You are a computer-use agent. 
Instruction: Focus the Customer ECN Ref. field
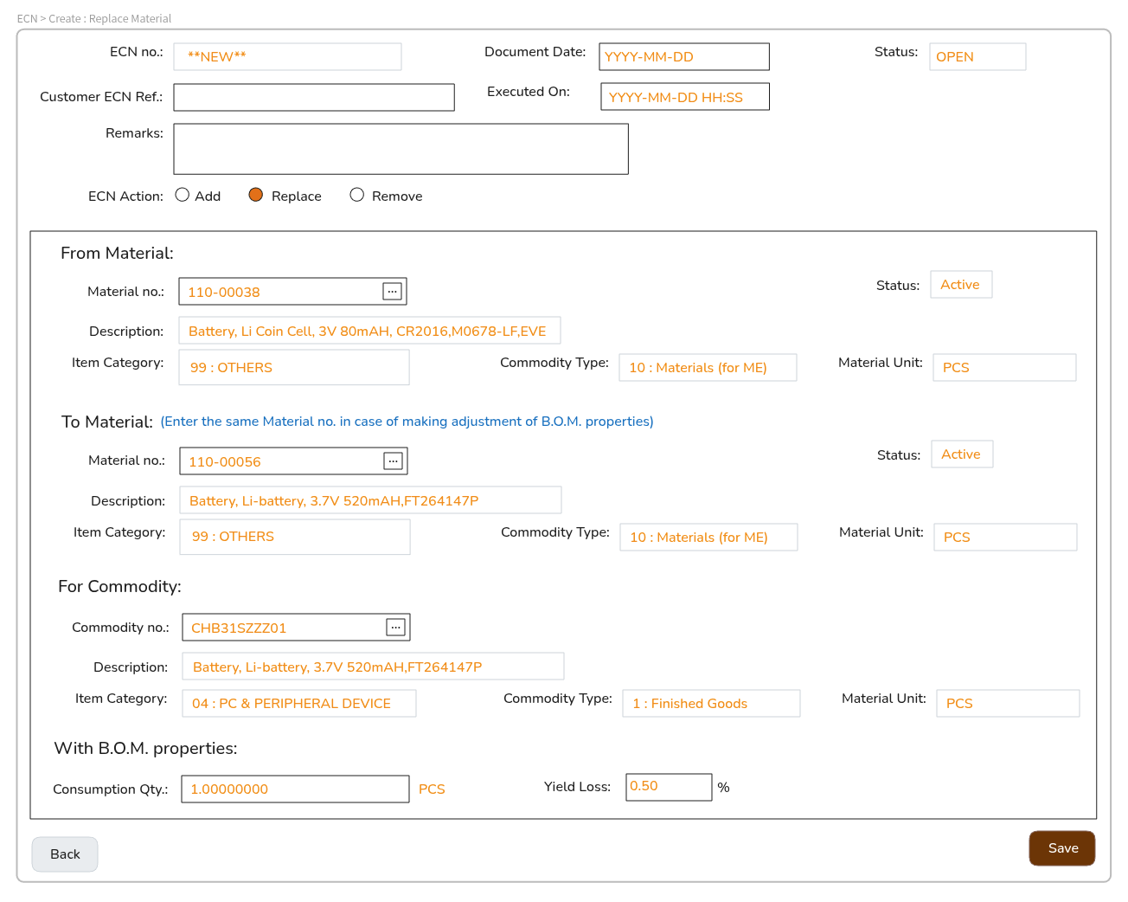coord(314,97)
